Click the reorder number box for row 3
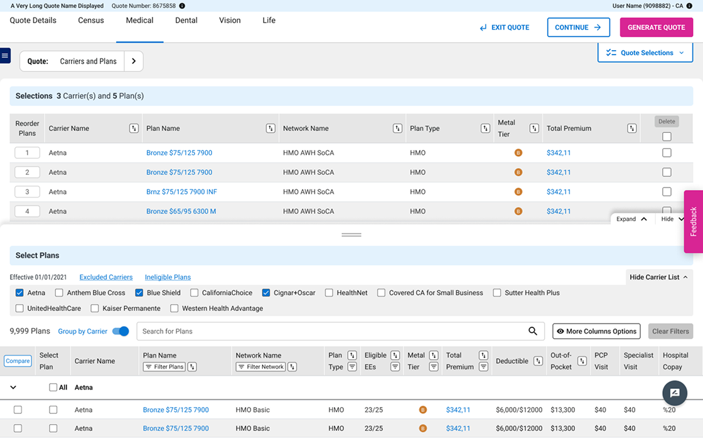Viewport: 703px width, 439px height. 27,192
